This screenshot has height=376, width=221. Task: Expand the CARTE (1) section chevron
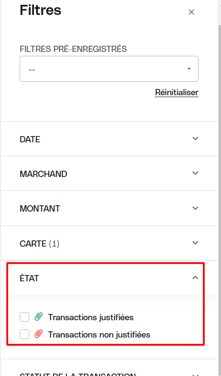tap(196, 243)
